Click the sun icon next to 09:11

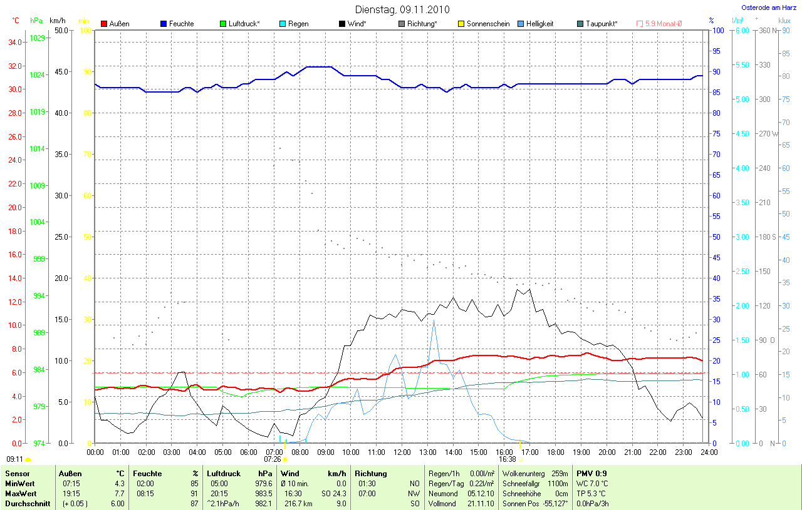point(28,459)
